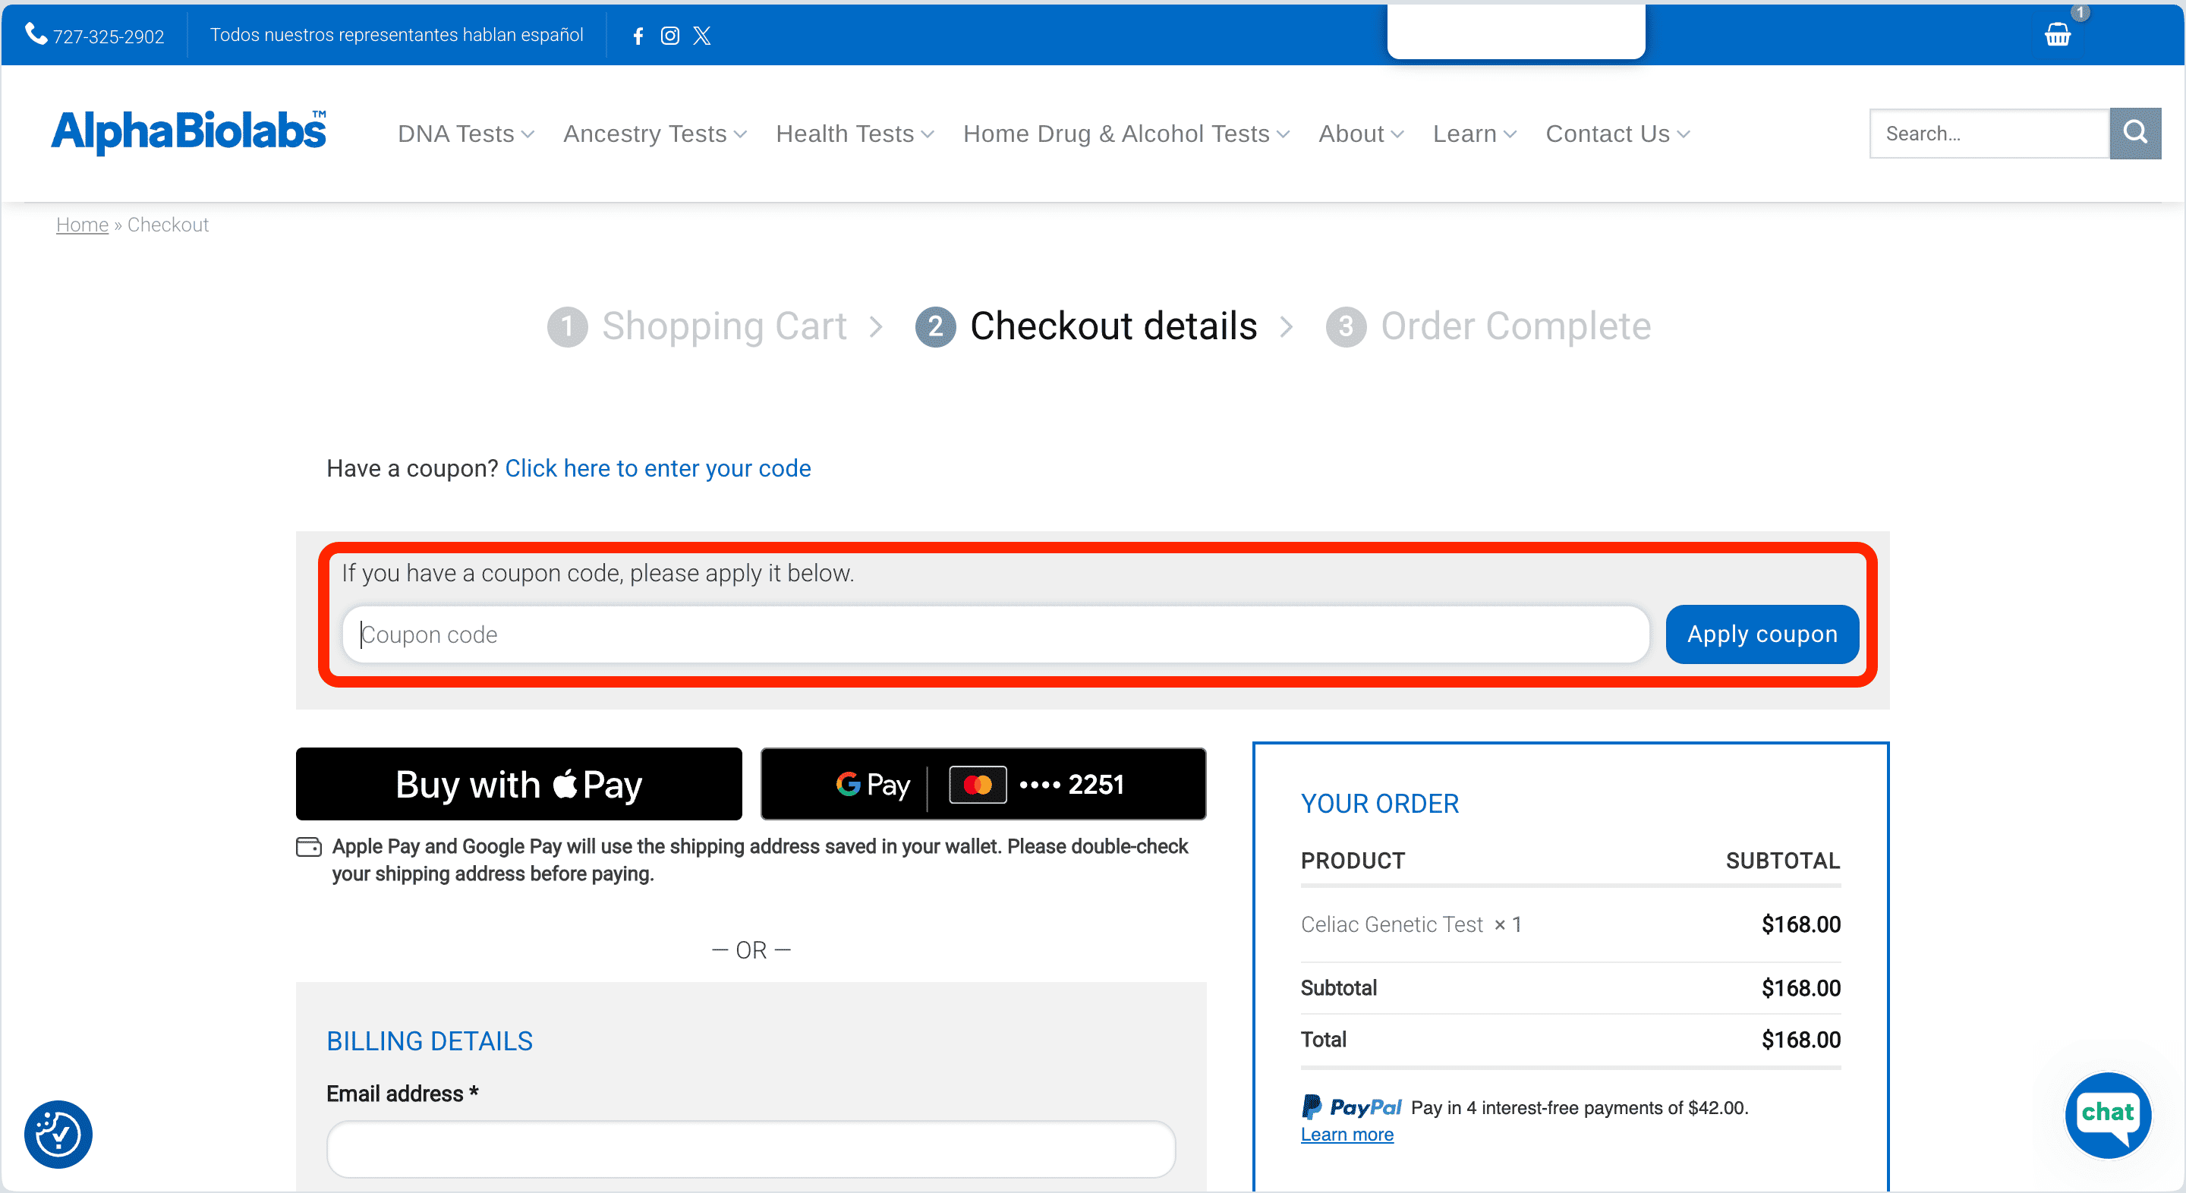Expand the Ancestry Tests menu
This screenshot has width=2186, height=1193.
(654, 134)
